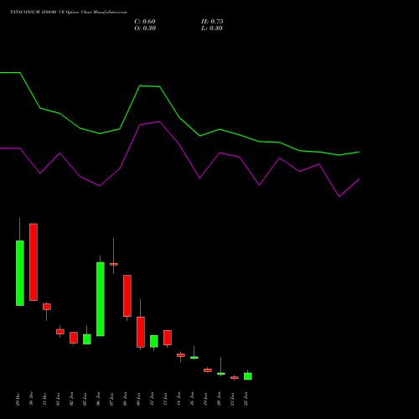The image size is (419, 419).
Task: Click the red candle above 02 Jan
Action: (74, 338)
